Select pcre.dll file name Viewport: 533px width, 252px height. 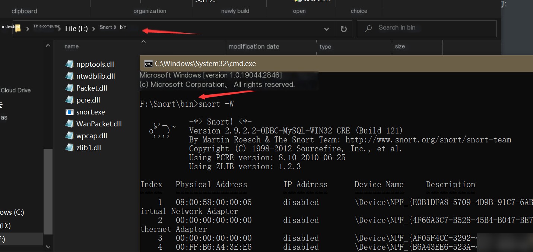(88, 100)
